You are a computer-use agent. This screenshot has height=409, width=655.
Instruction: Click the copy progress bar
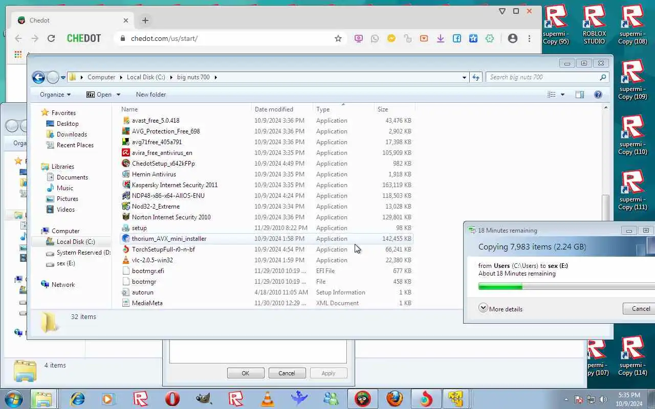(x=566, y=287)
